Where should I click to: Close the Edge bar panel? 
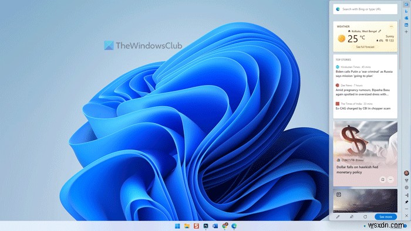tap(406, 216)
